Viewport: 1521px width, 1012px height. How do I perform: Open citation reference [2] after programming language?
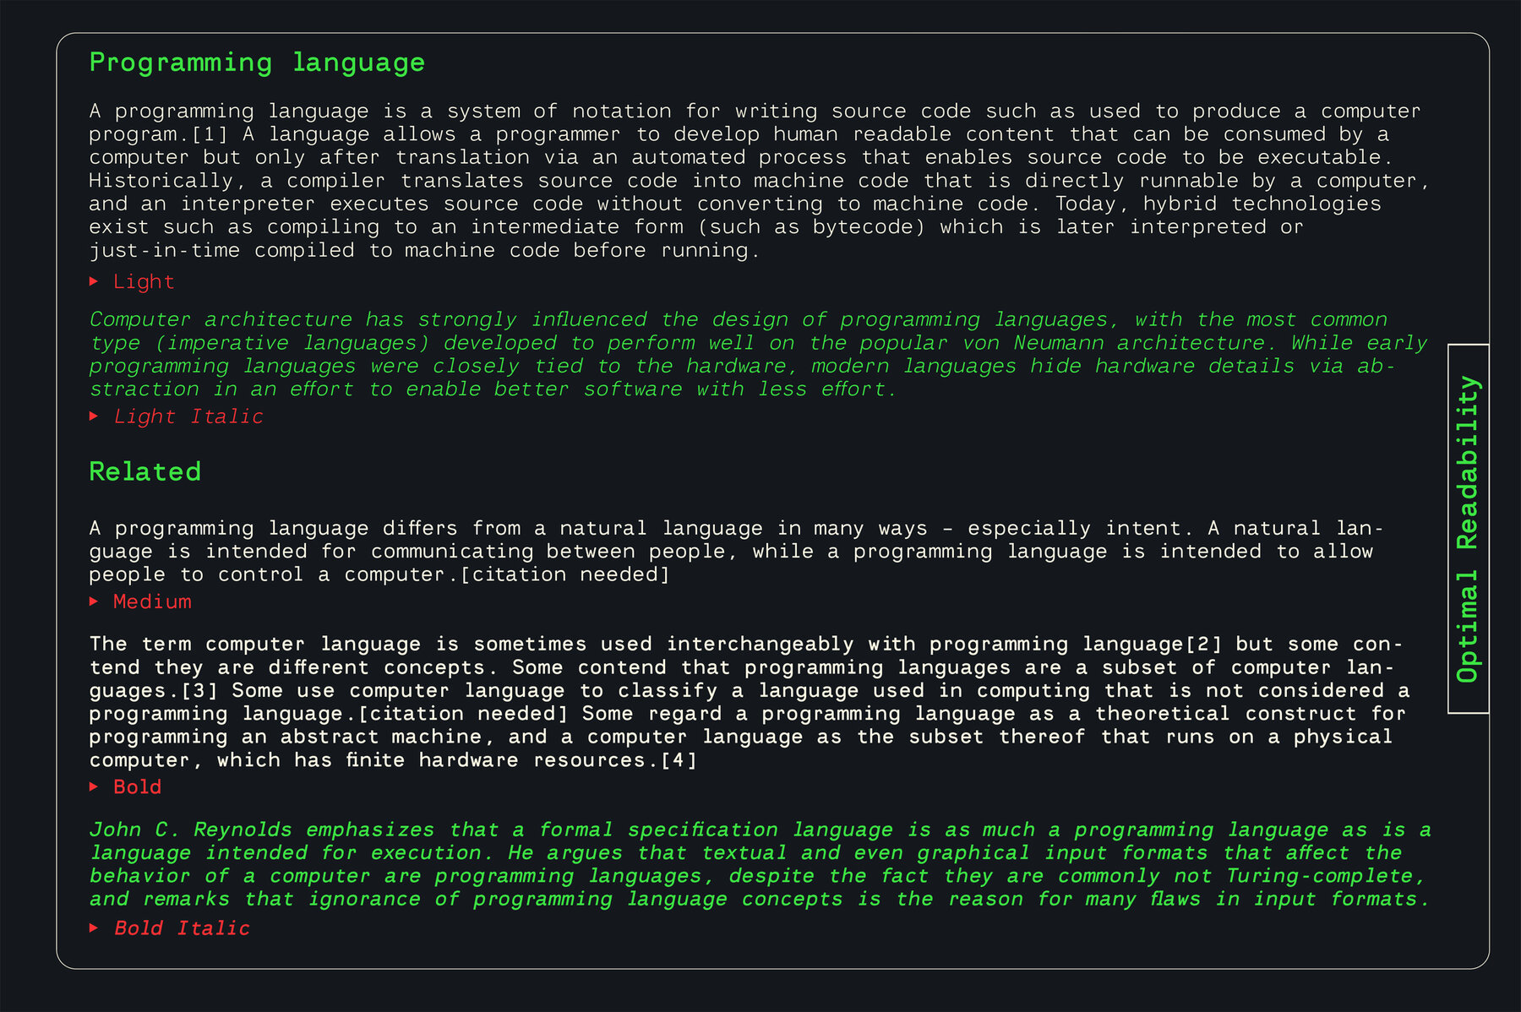point(1204,644)
